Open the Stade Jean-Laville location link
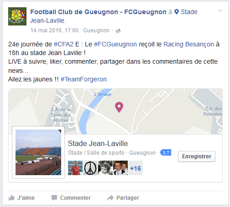Image resolution: width=230 pixels, height=207 pixels. click(114, 16)
